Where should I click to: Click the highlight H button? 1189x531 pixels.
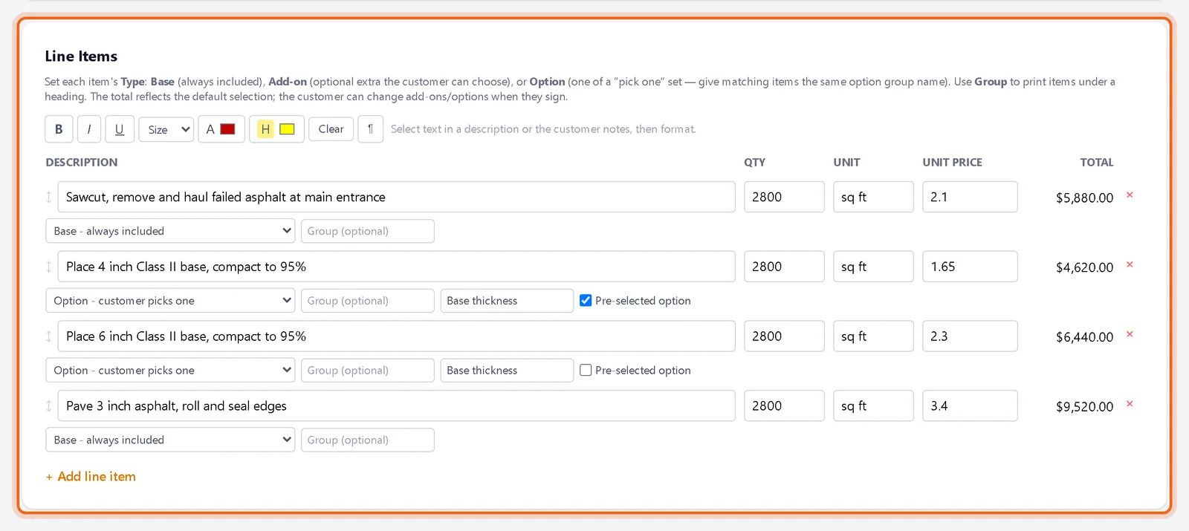[265, 129]
